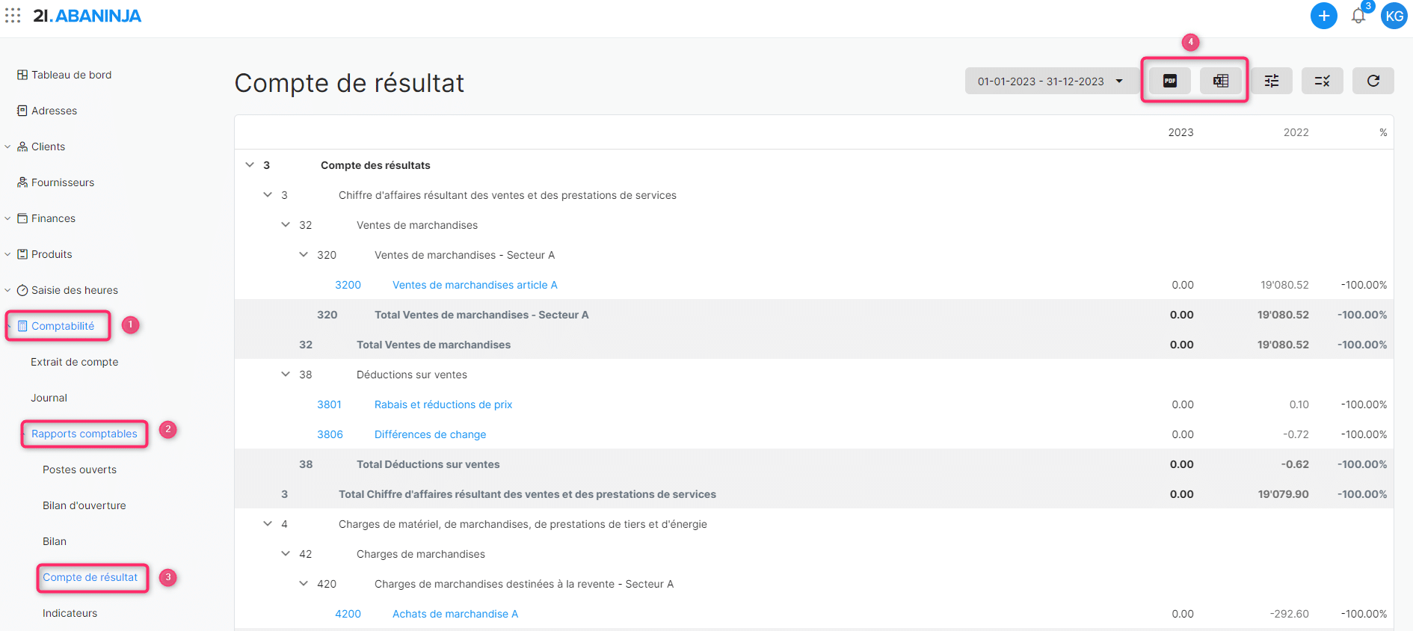Screen dimensions: 1413x631
Task: Refresh the Compte de résultat report
Action: (x=1373, y=81)
